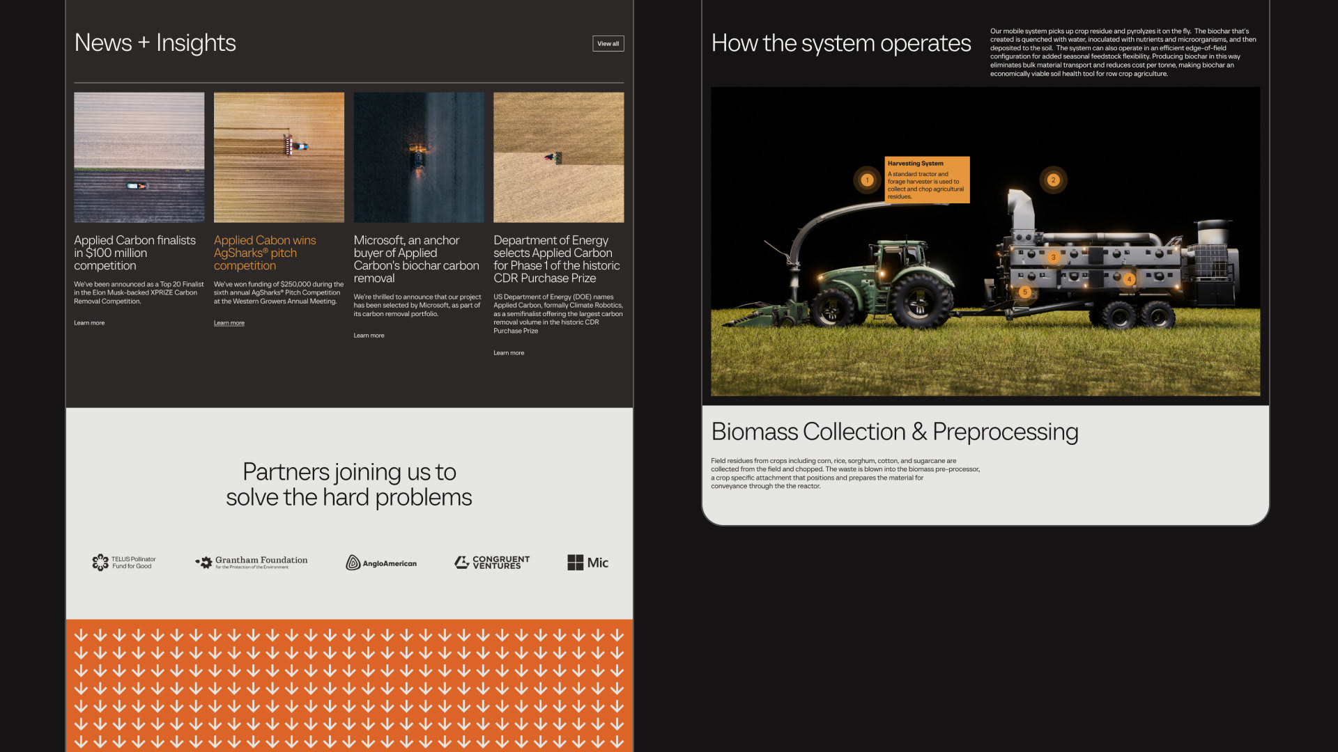Open headline Applied Carbon finalists in $100 million competition

[x=135, y=253]
